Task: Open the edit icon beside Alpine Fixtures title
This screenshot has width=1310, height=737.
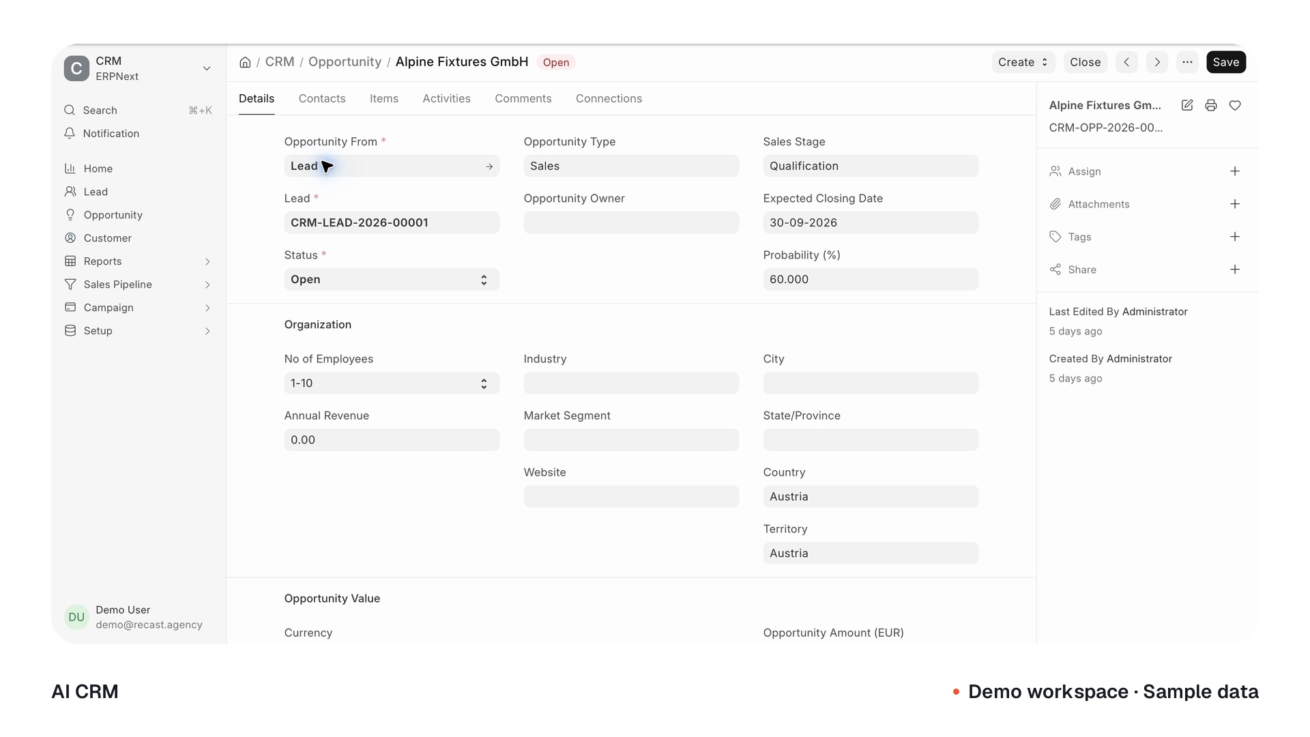Action: coord(1187,105)
